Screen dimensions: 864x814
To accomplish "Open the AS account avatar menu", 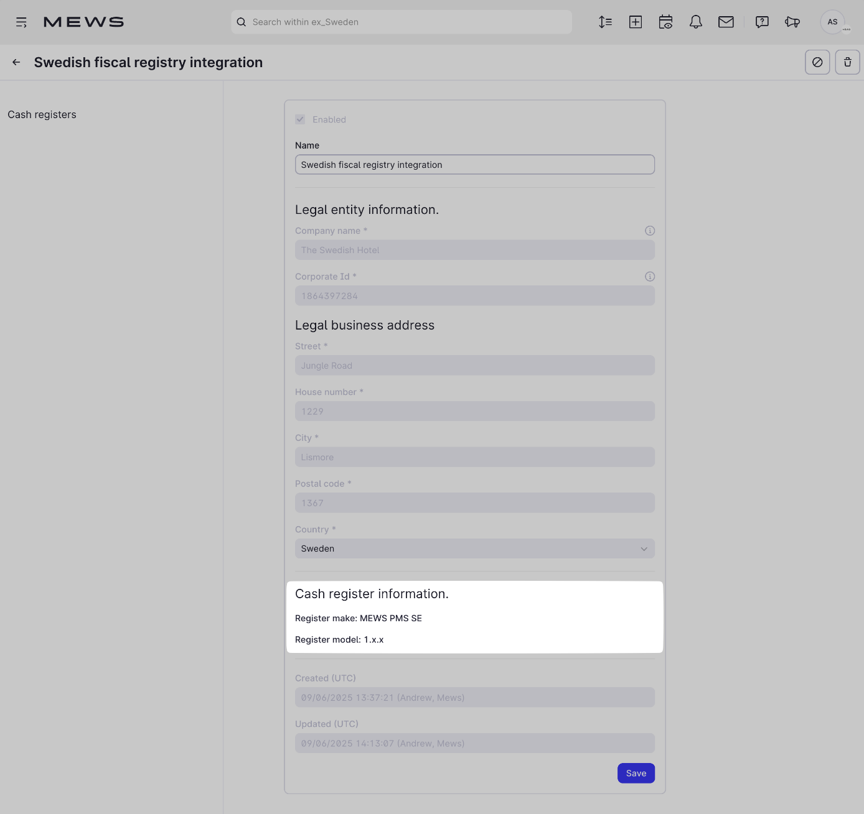I will pos(833,22).
